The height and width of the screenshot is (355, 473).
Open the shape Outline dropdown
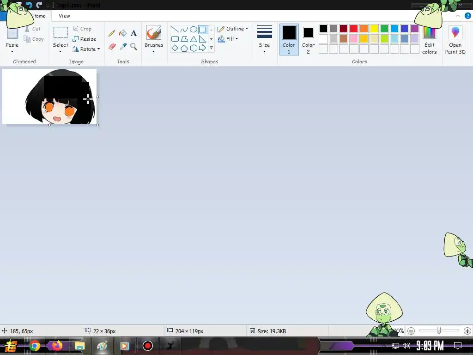click(233, 29)
